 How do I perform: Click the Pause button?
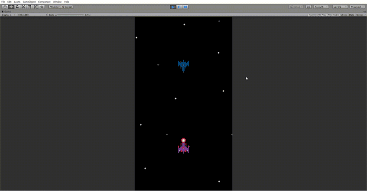179,7
